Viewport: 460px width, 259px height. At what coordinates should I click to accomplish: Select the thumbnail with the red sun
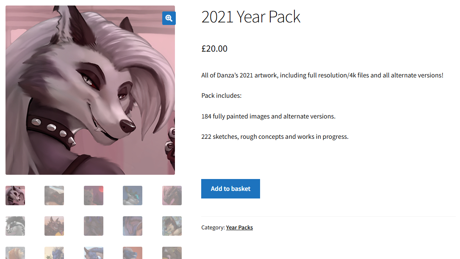[x=94, y=196]
